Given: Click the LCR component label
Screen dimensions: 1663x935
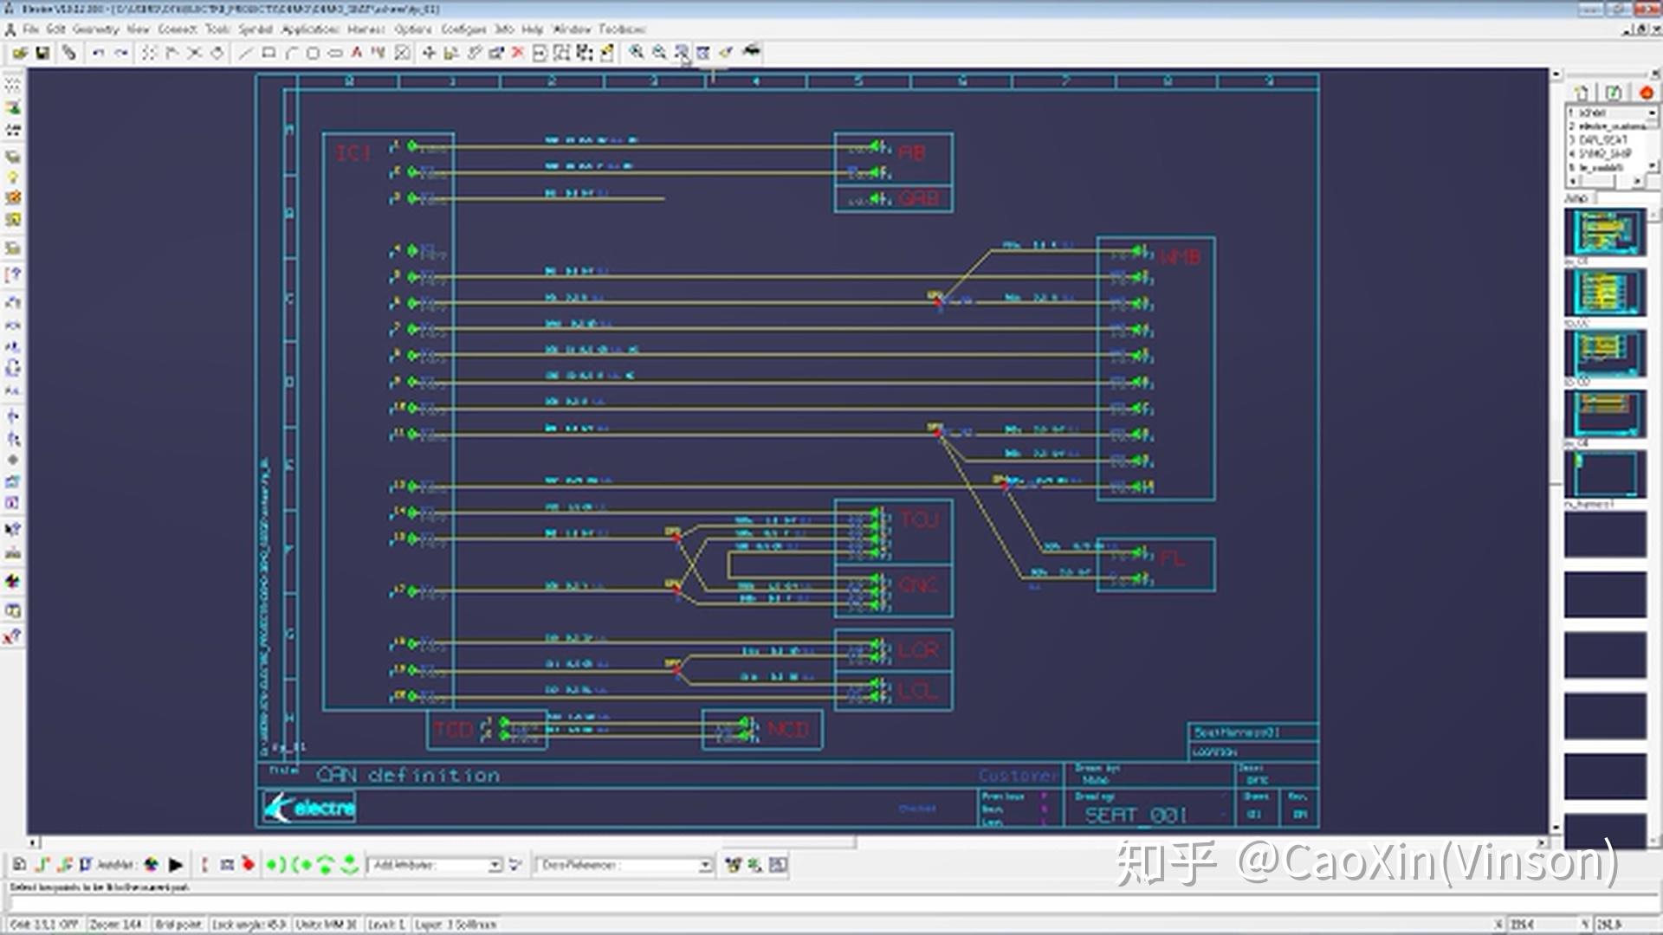Looking at the screenshot, I should pos(918,650).
